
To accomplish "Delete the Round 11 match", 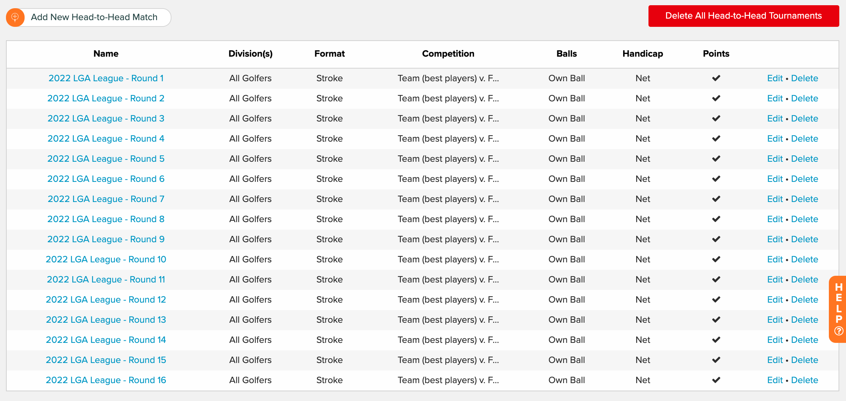I will point(805,280).
